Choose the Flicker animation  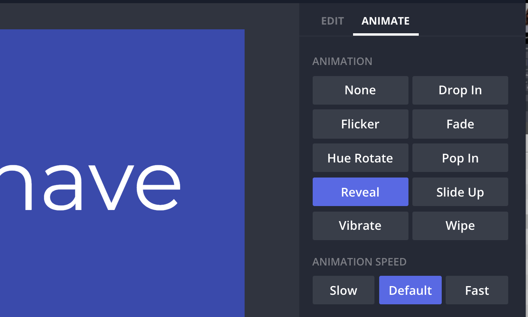[x=360, y=124]
